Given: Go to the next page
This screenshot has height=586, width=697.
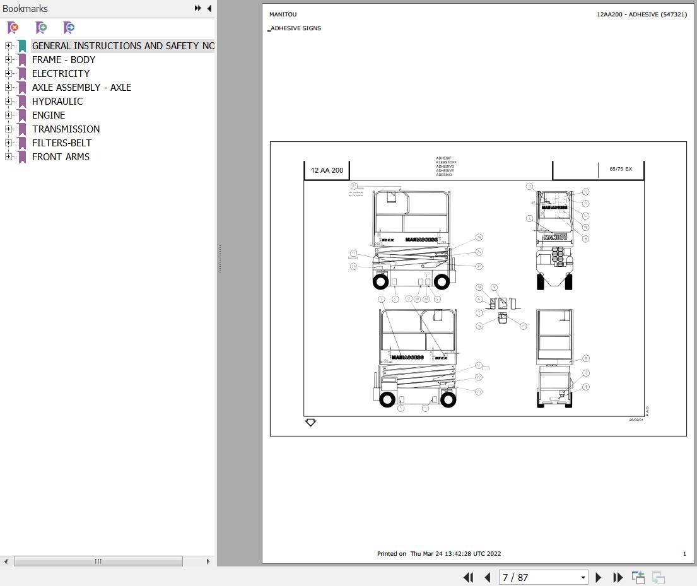Looking at the screenshot, I should [599, 578].
